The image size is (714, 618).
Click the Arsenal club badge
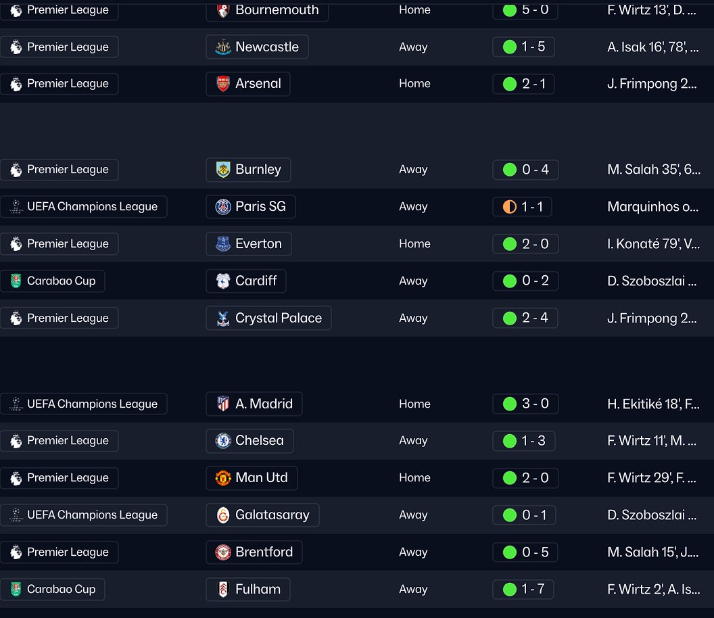click(x=222, y=84)
